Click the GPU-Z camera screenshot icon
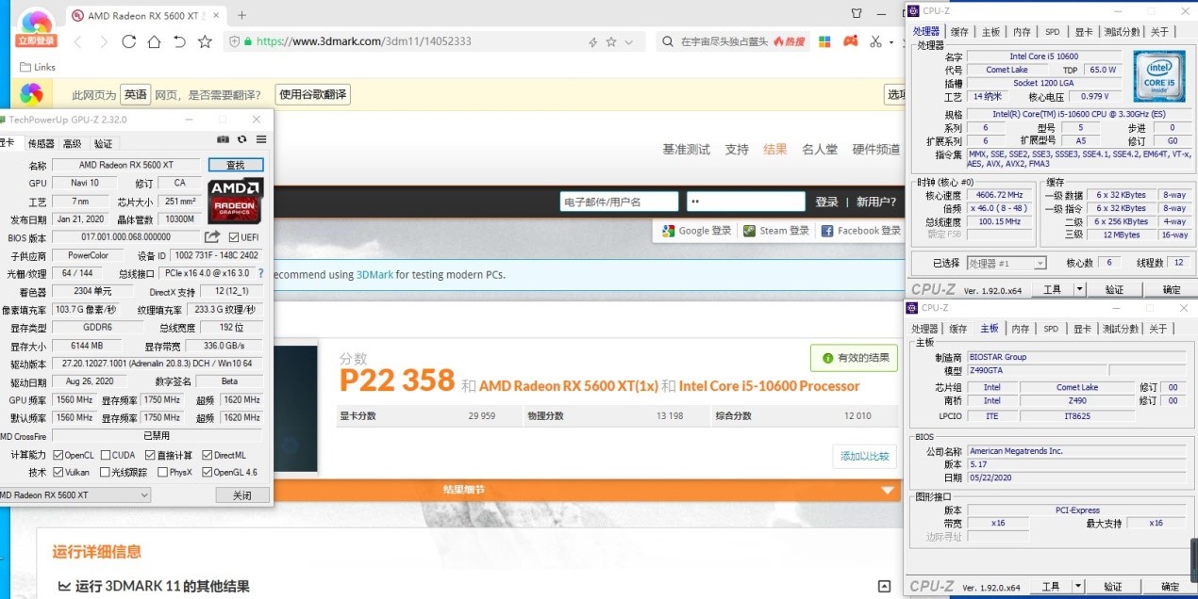1198x599 pixels. (223, 139)
